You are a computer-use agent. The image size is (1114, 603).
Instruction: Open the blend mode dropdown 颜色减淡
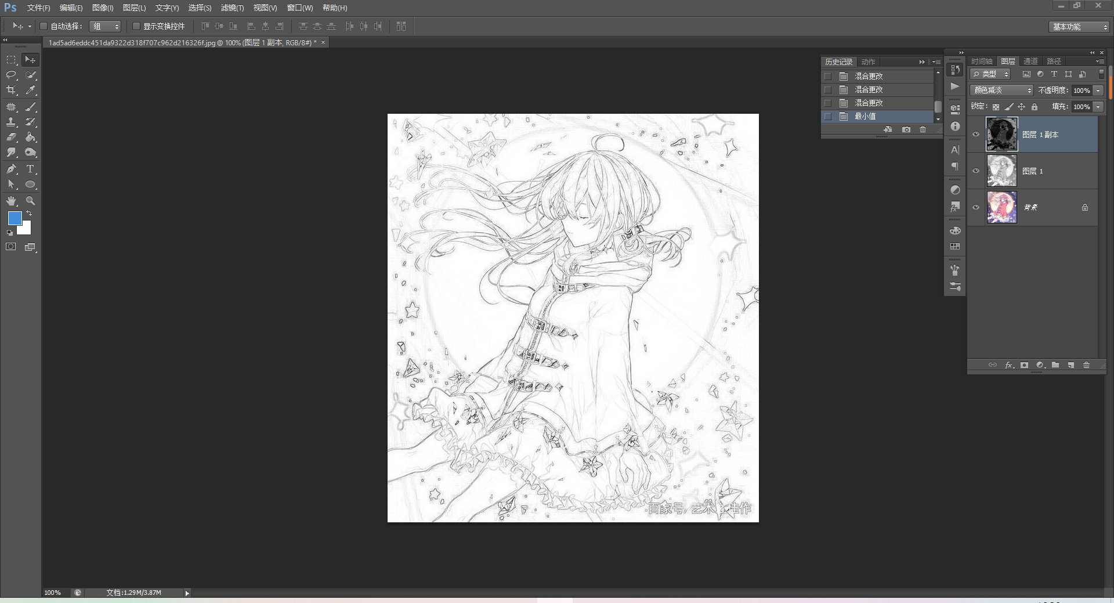(1001, 90)
